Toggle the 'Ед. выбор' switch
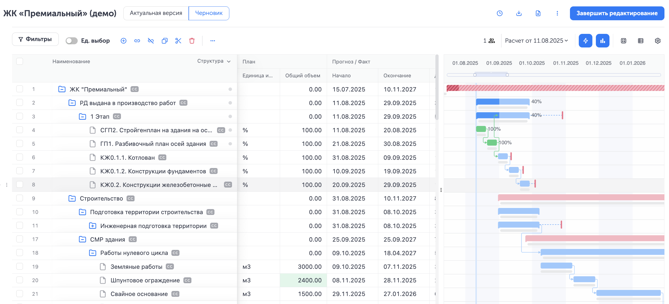The image size is (669, 304). [72, 41]
